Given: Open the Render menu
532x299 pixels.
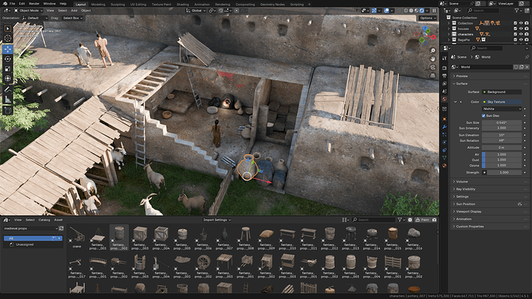Looking at the screenshot, I should pyautogui.click(x=34, y=3).
